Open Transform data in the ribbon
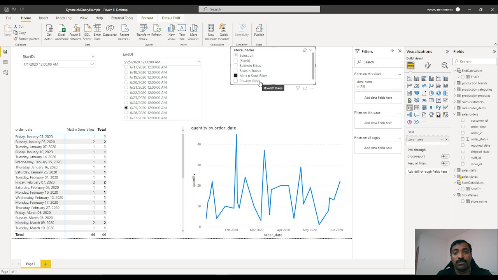 point(143,32)
